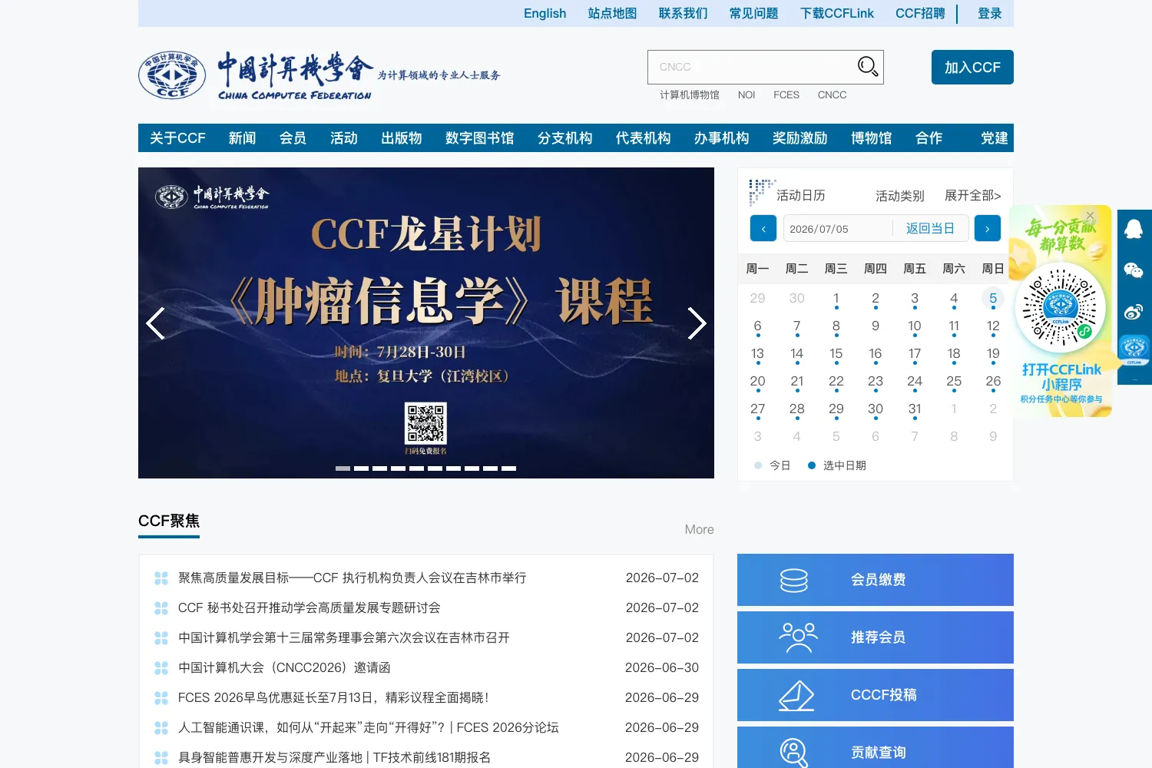
Task: Click 下载CCFLink in the top bar
Action: click(837, 13)
